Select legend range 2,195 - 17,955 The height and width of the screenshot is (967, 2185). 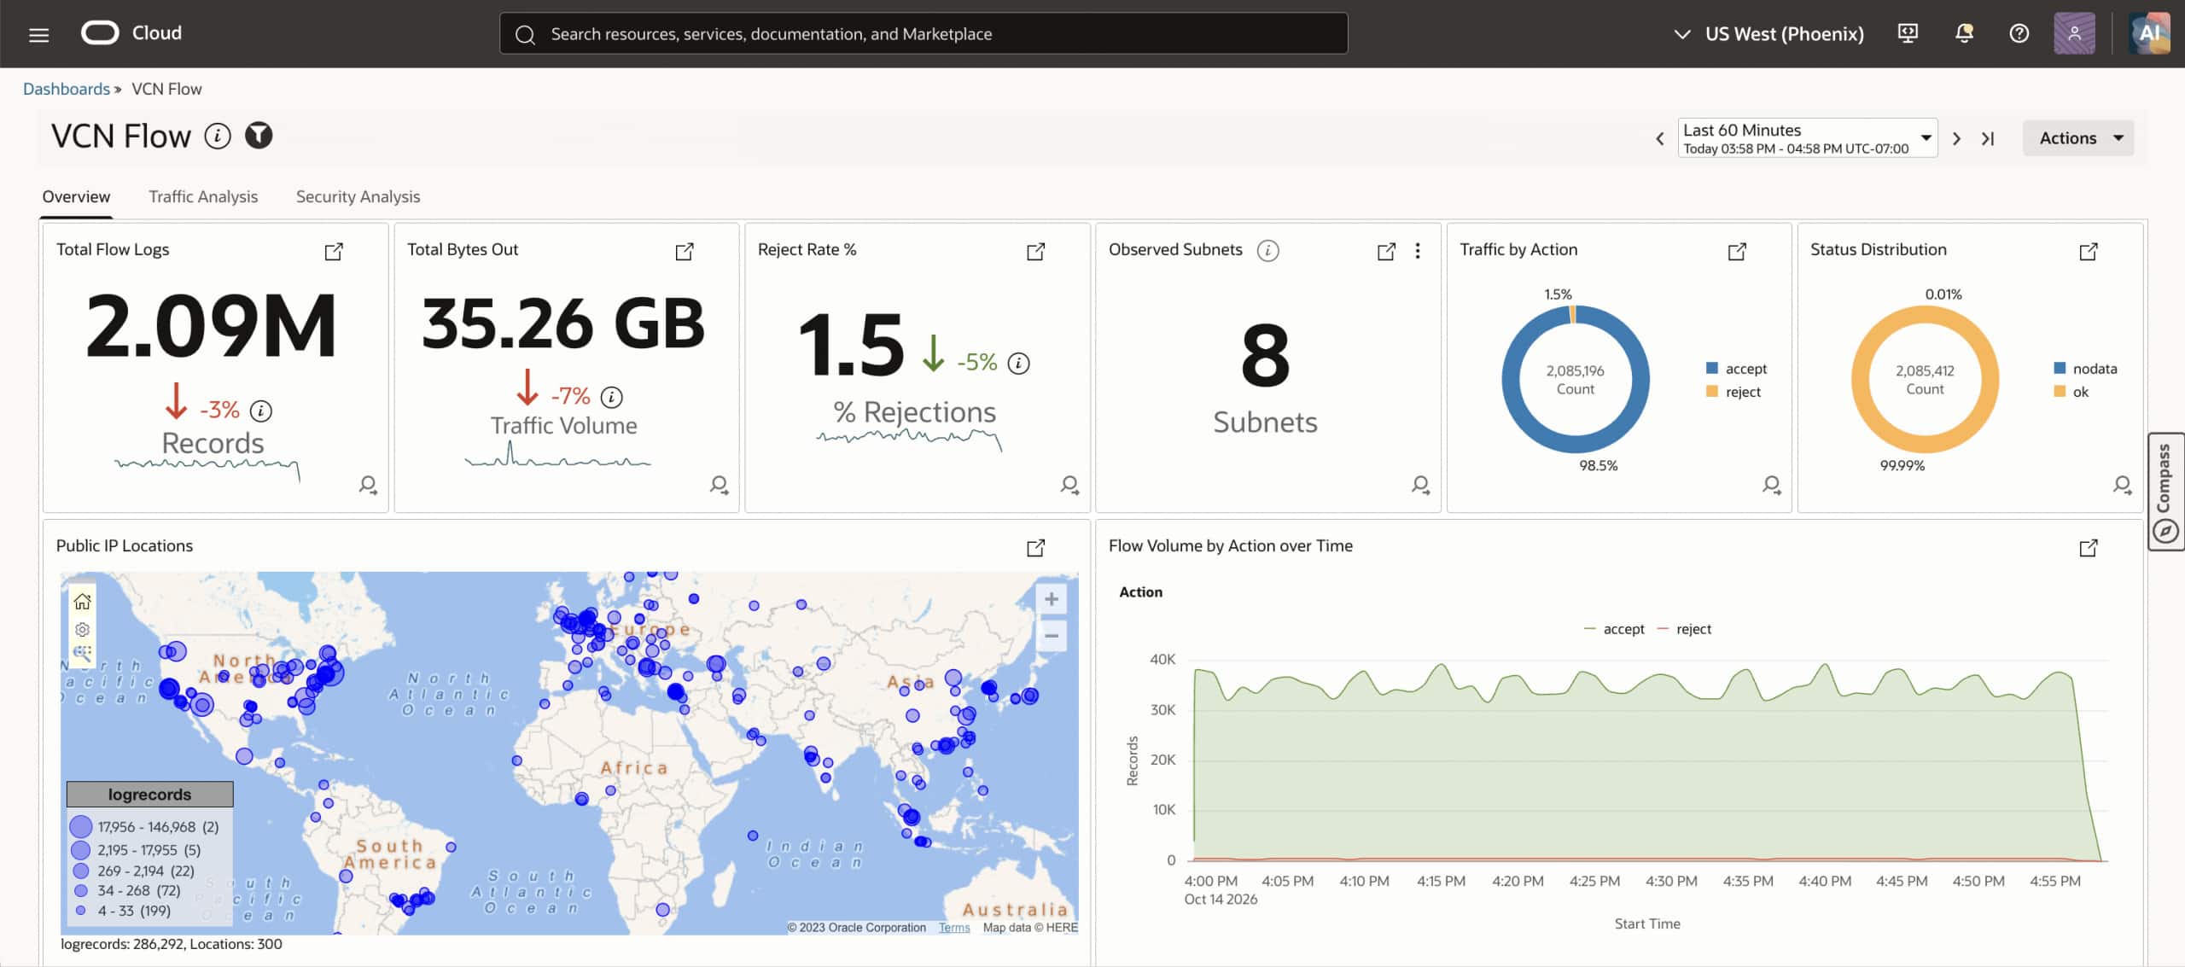pos(136,850)
